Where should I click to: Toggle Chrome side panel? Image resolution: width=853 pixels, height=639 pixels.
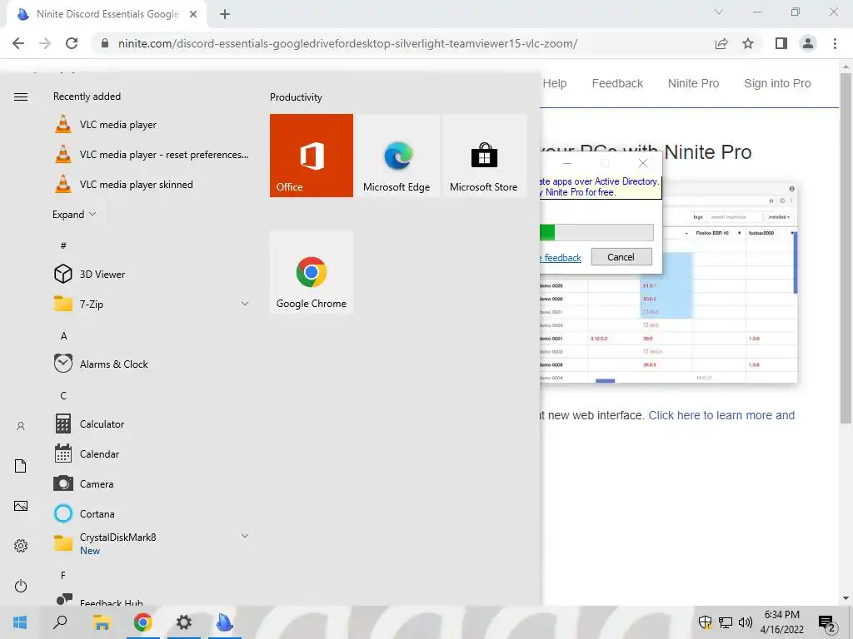pos(781,43)
